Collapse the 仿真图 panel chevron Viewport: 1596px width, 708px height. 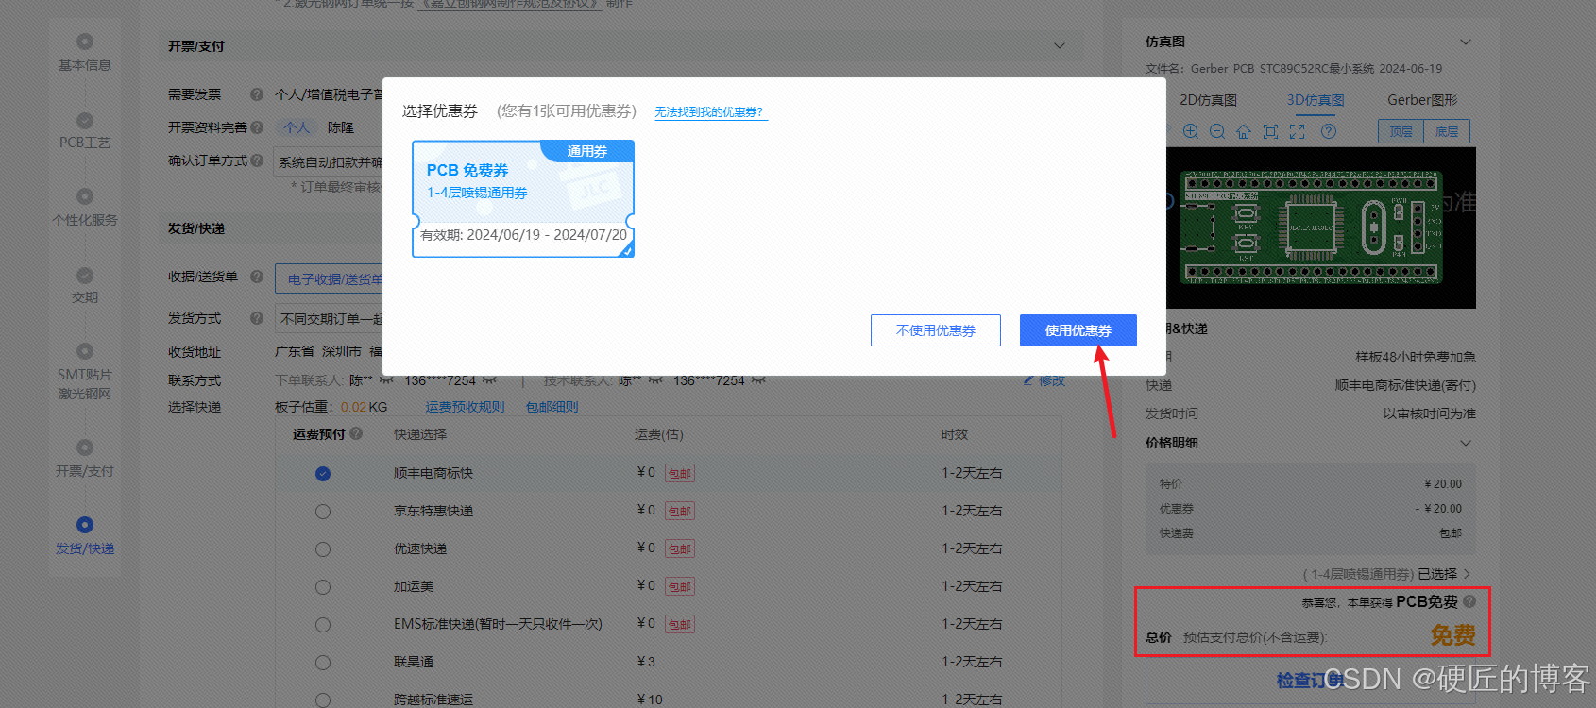[1466, 42]
